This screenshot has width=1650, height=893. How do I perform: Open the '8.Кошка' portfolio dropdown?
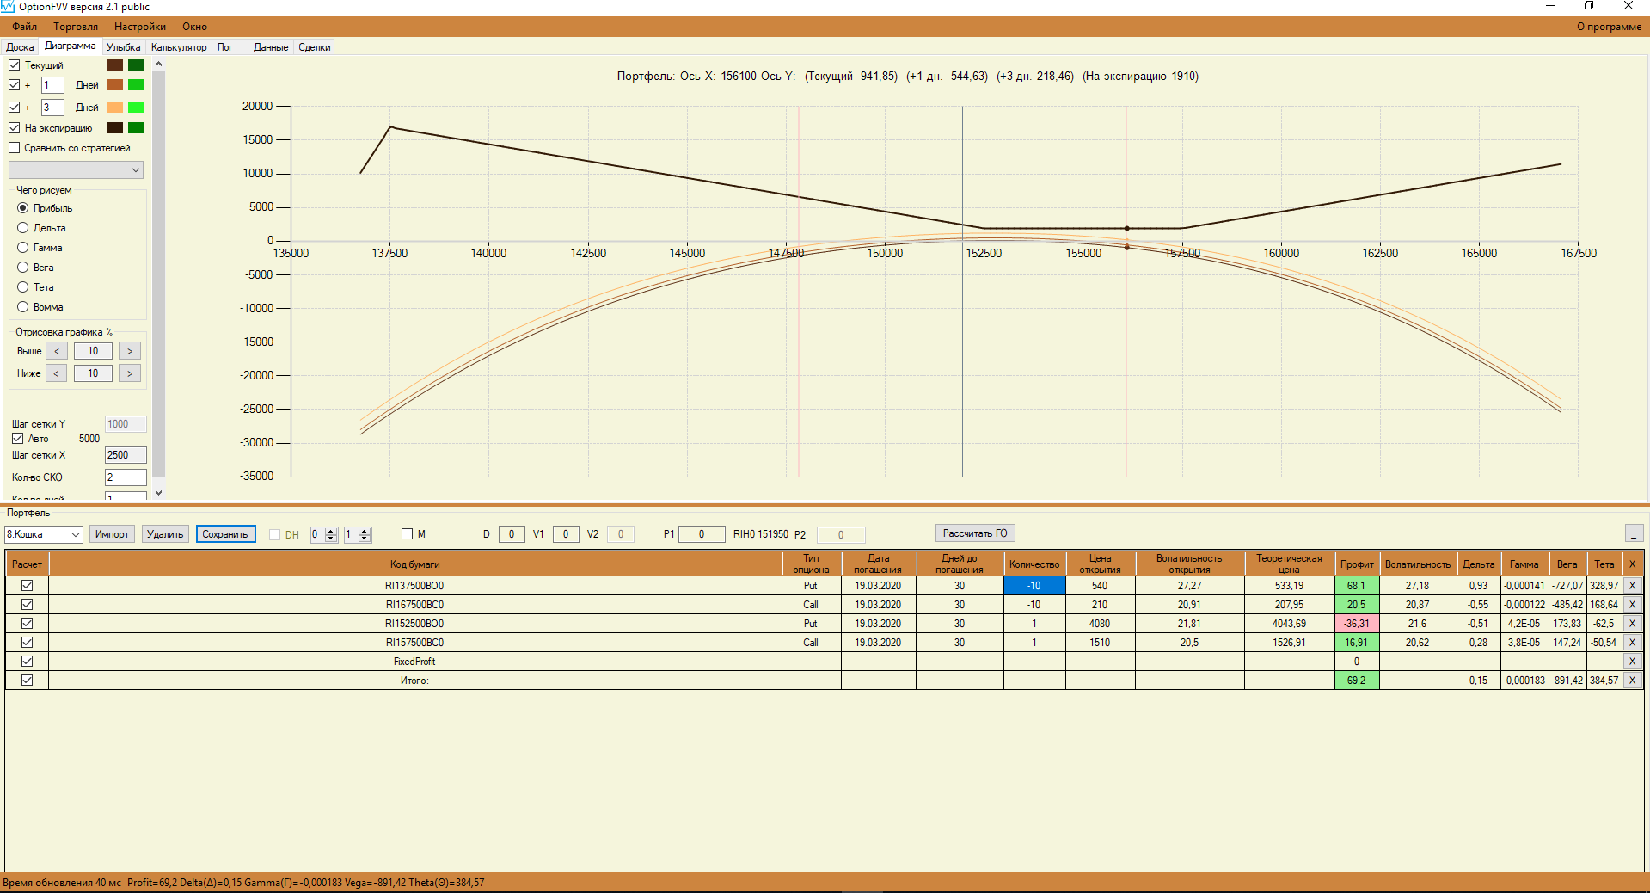pos(44,534)
